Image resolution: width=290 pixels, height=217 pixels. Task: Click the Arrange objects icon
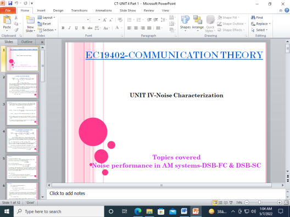198,24
